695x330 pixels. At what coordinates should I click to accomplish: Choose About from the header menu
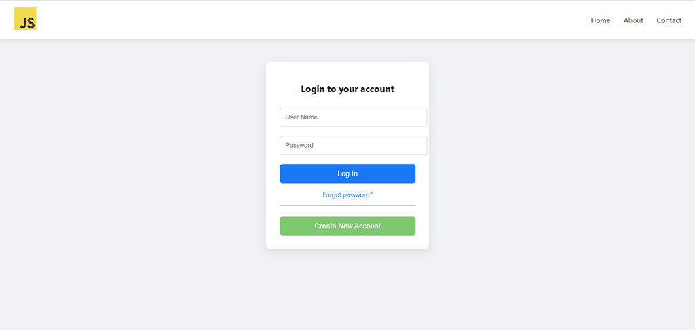(633, 20)
